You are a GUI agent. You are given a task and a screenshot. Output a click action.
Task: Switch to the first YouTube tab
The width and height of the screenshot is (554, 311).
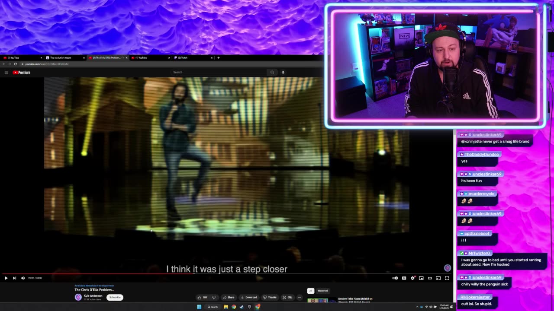click(x=22, y=57)
